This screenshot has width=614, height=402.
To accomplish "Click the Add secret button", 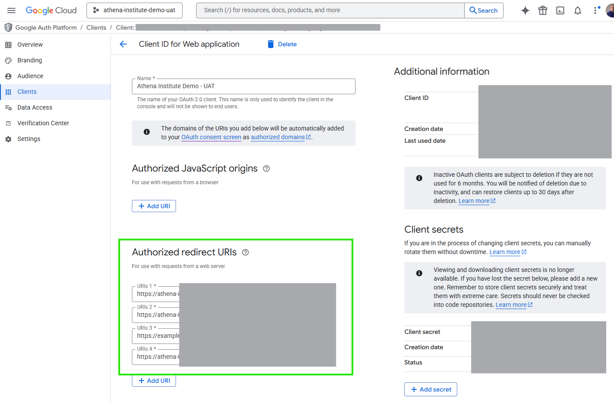I will (x=431, y=389).
